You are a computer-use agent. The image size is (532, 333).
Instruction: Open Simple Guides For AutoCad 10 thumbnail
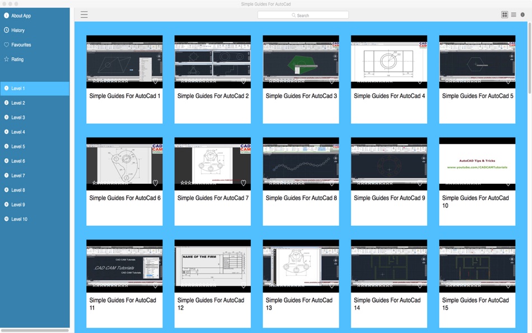point(477,164)
